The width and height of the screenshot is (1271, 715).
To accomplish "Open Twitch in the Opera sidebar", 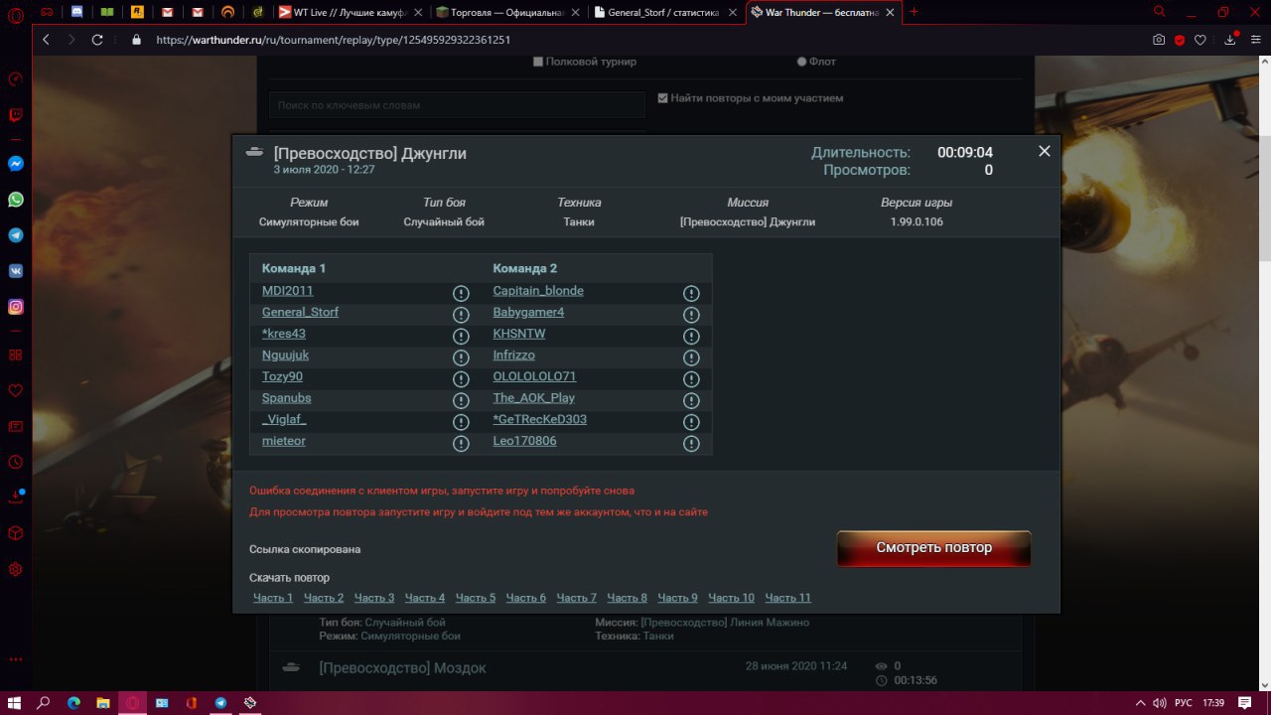I will [16, 115].
